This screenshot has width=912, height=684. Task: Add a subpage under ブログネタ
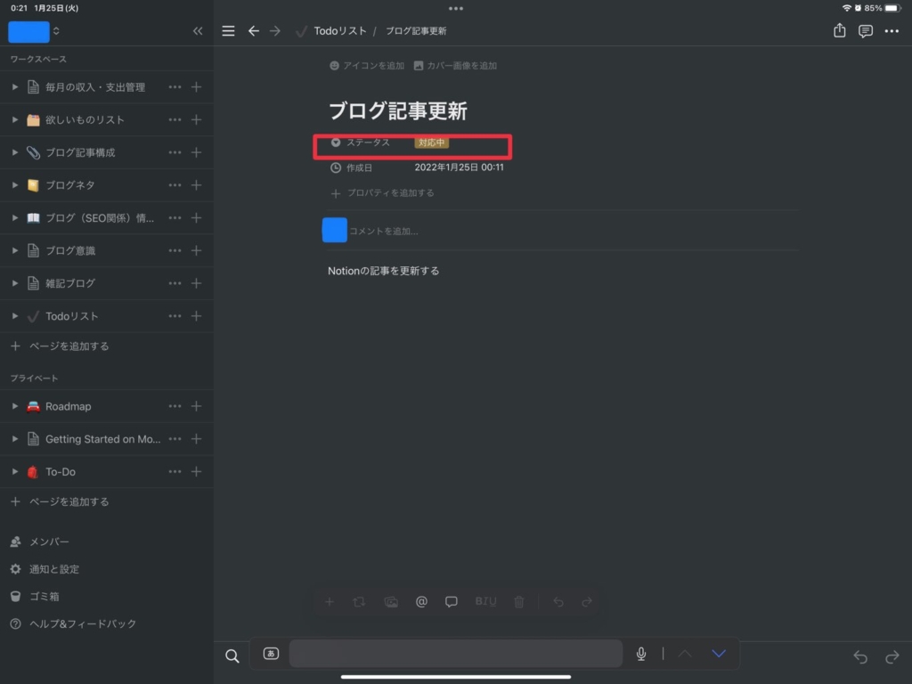coord(197,185)
